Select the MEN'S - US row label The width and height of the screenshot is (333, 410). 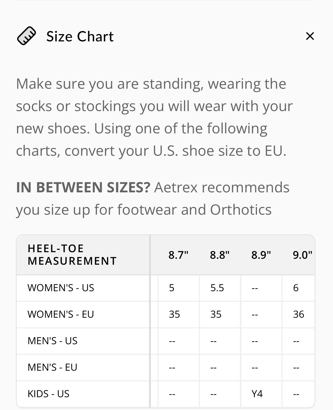52,341
